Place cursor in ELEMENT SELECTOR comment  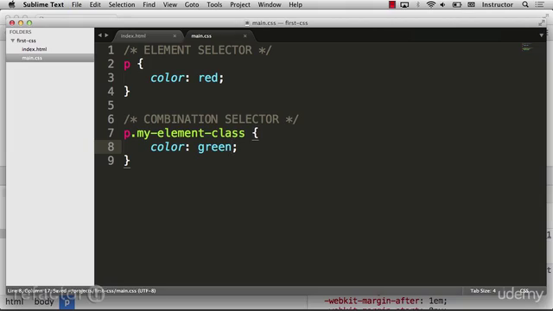tap(198, 50)
